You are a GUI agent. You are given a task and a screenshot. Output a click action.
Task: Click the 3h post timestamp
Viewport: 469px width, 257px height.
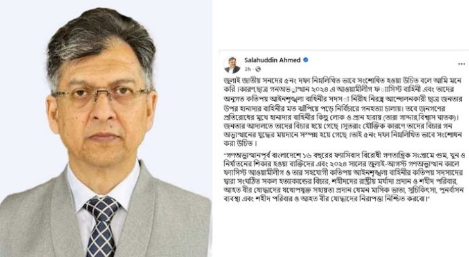pos(247,69)
